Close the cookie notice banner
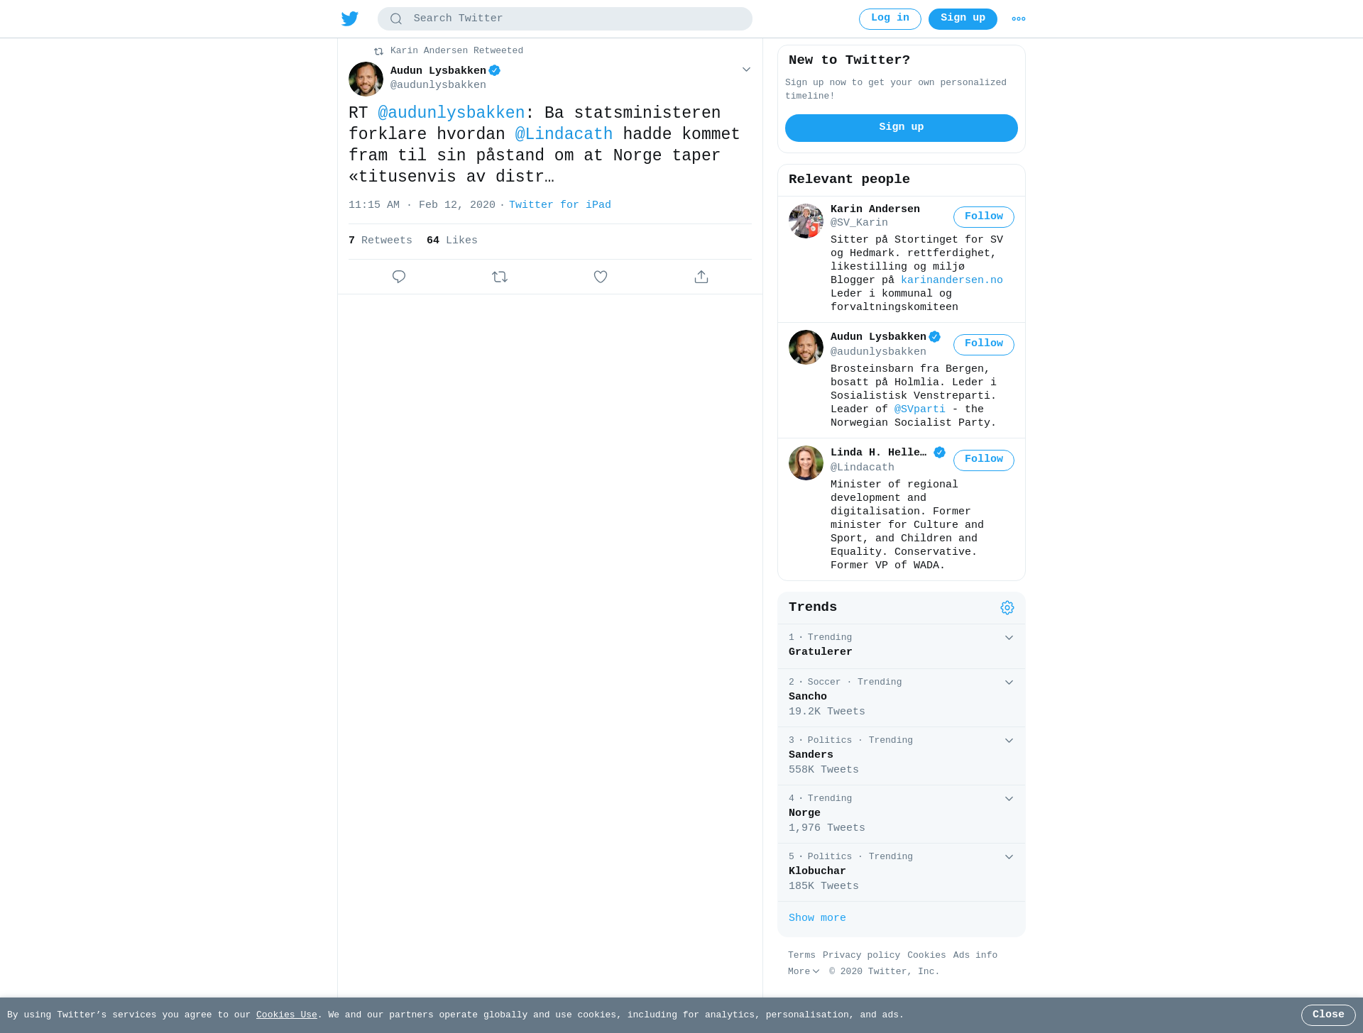Viewport: 1363px width, 1033px height. click(x=1328, y=1015)
